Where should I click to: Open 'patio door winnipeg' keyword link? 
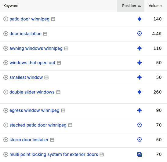tap(29, 19)
